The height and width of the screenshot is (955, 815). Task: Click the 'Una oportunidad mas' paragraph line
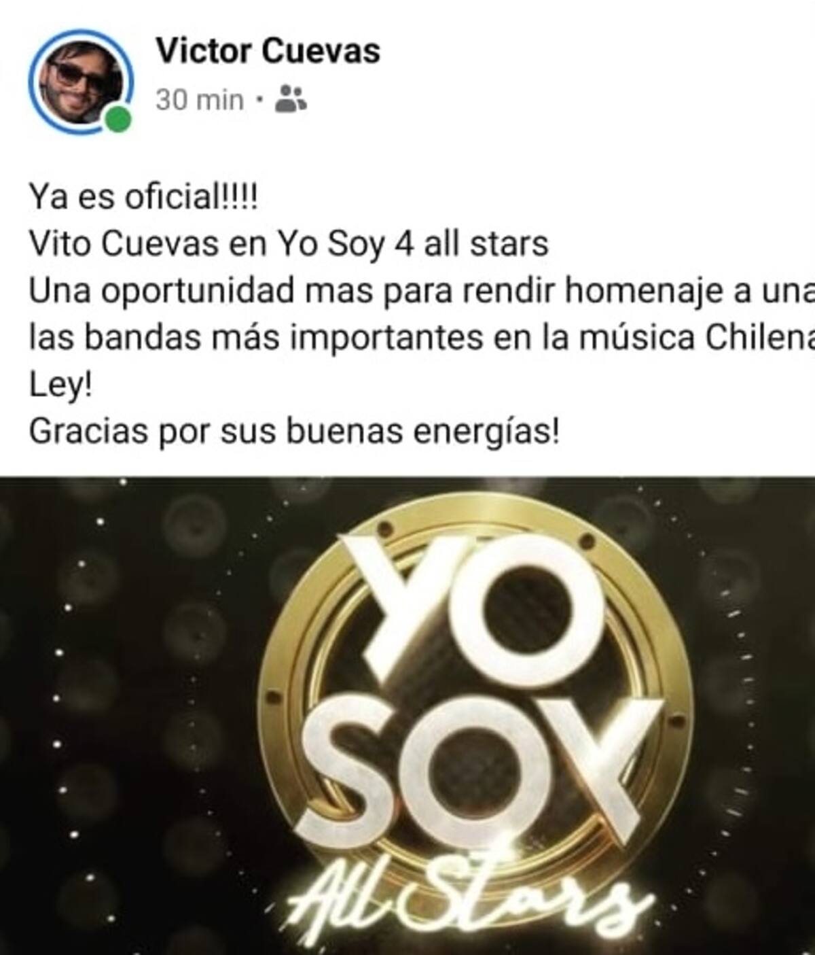(x=421, y=291)
